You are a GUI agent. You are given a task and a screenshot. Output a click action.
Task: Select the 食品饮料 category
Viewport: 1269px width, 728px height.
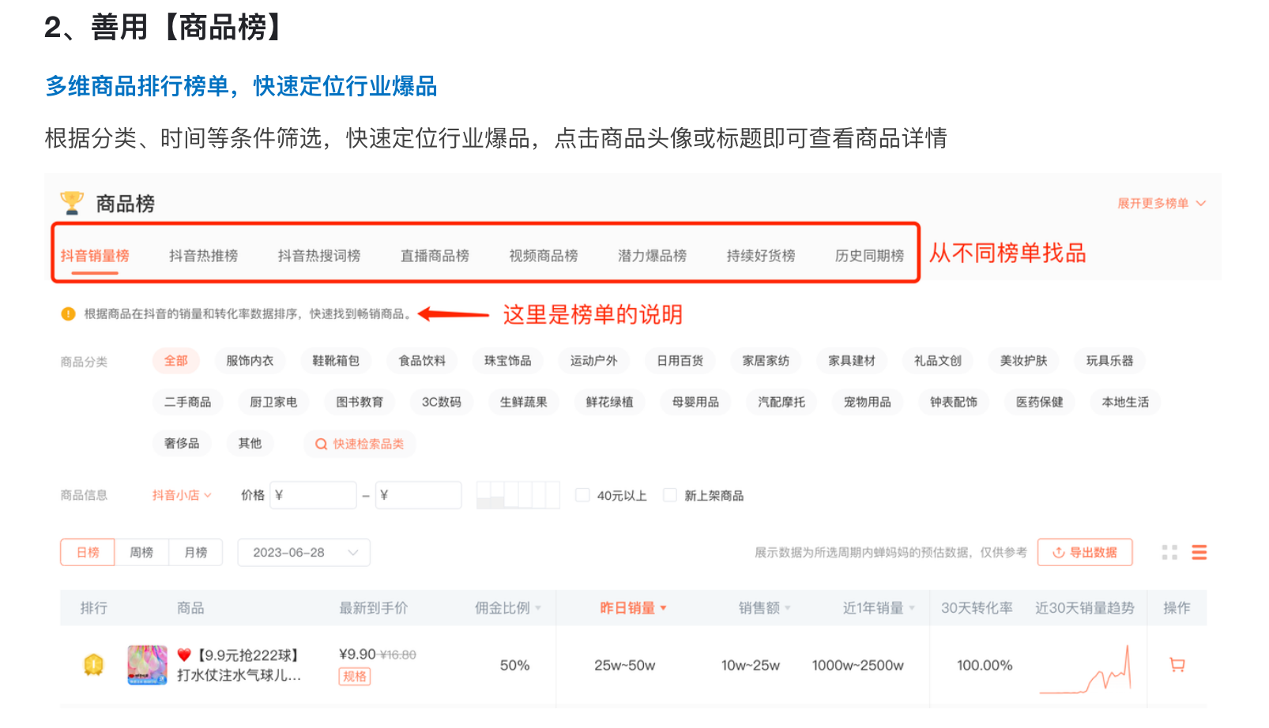point(422,361)
